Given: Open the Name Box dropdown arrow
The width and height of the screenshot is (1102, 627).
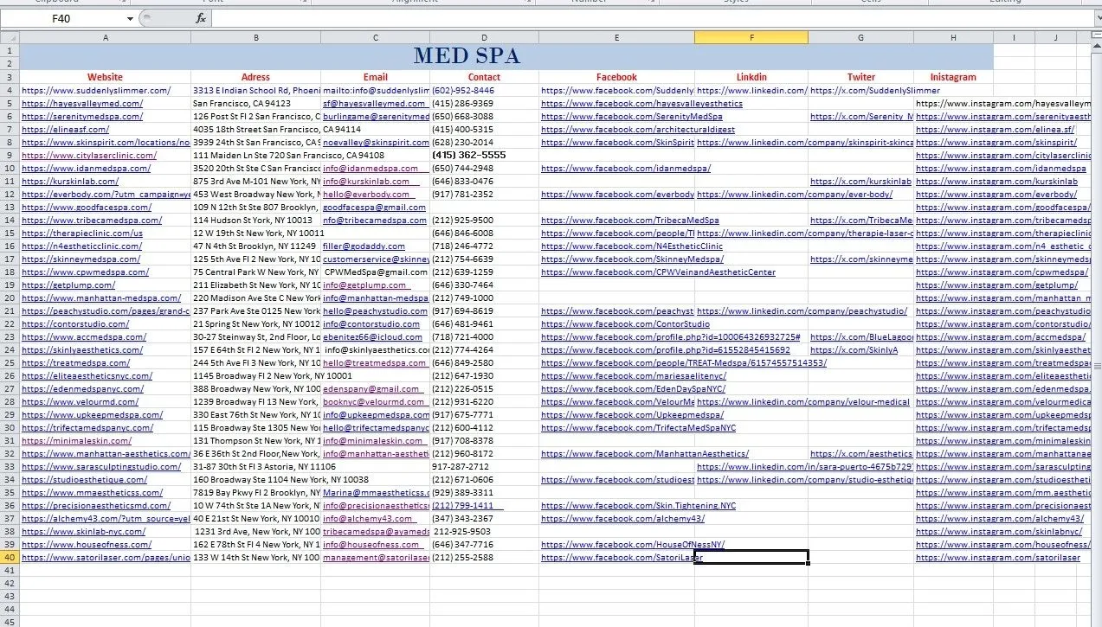Looking at the screenshot, I should [x=131, y=18].
